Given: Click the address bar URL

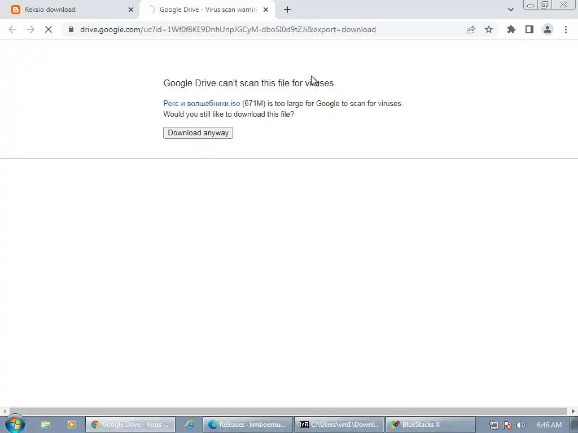Looking at the screenshot, I should click(x=228, y=29).
